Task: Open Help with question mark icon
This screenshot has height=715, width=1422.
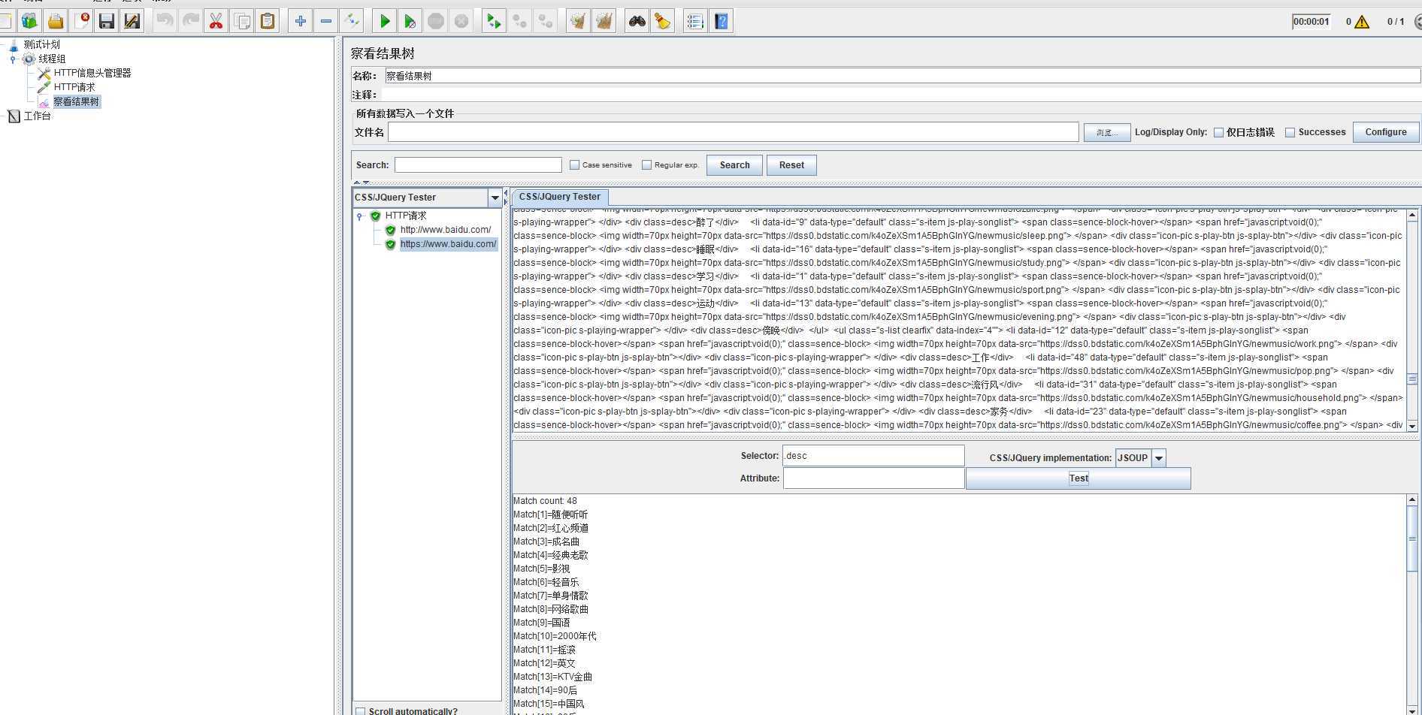Action: pos(722,21)
